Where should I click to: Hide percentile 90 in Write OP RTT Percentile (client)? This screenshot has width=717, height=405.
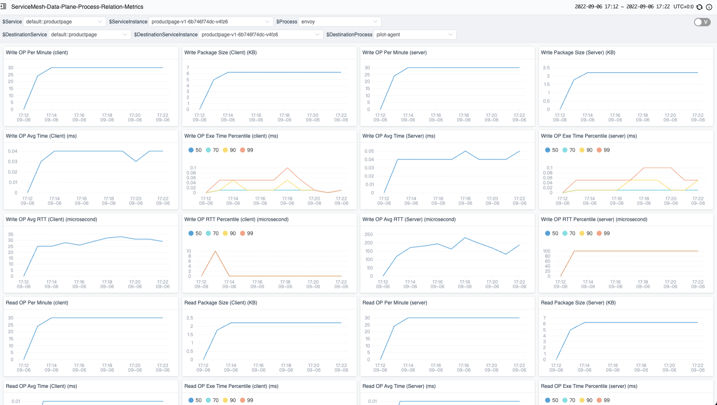(229, 233)
